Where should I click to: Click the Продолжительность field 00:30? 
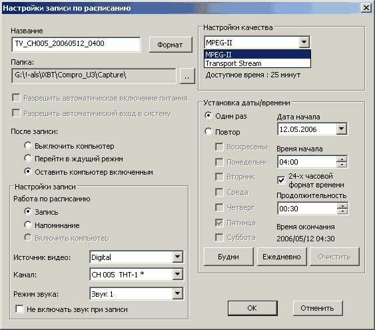(308, 209)
